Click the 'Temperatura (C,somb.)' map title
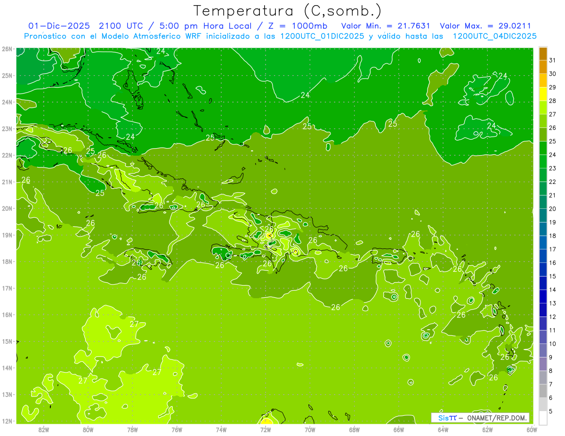 [288, 11]
